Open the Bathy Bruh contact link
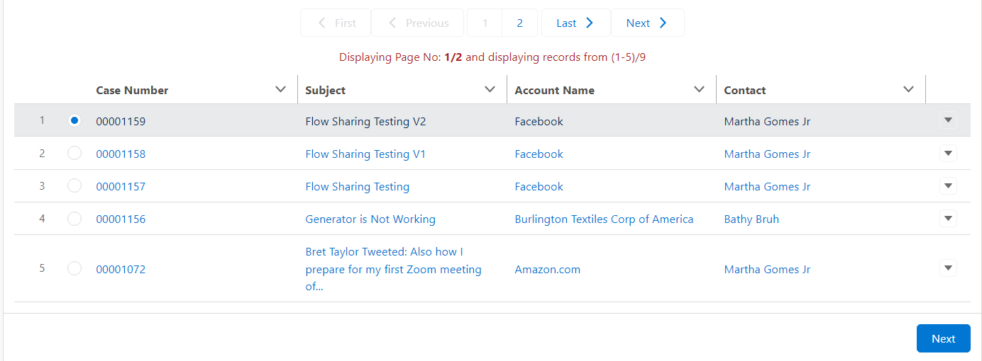 click(751, 219)
